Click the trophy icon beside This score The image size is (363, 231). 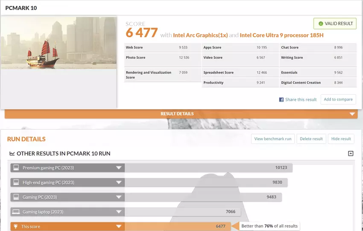point(16,226)
